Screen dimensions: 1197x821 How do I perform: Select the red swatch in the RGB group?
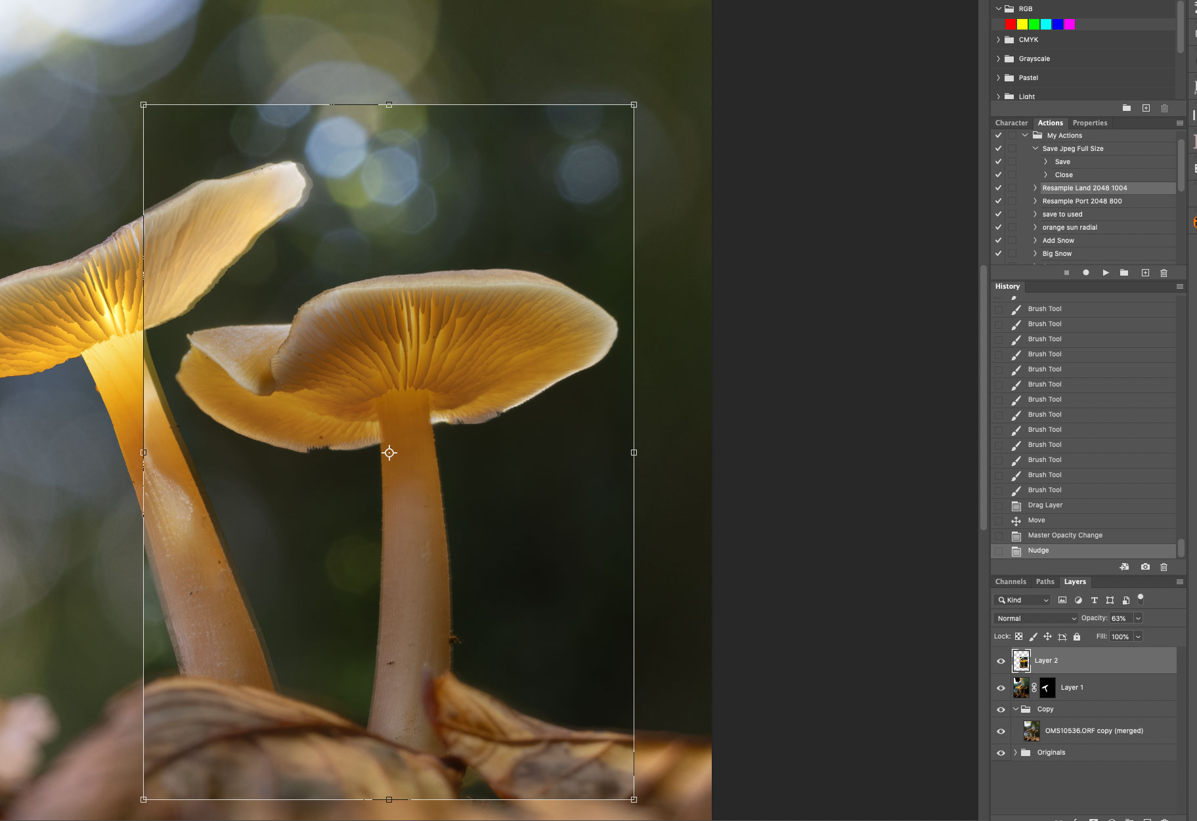tap(1009, 24)
